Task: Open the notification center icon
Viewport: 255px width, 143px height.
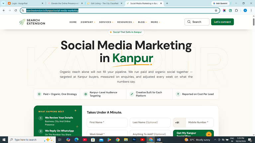Action: [250, 140]
